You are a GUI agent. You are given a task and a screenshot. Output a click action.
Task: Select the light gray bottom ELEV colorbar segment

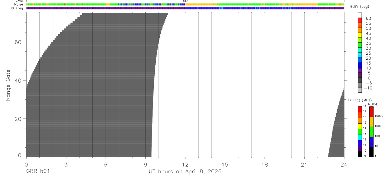[360, 90]
